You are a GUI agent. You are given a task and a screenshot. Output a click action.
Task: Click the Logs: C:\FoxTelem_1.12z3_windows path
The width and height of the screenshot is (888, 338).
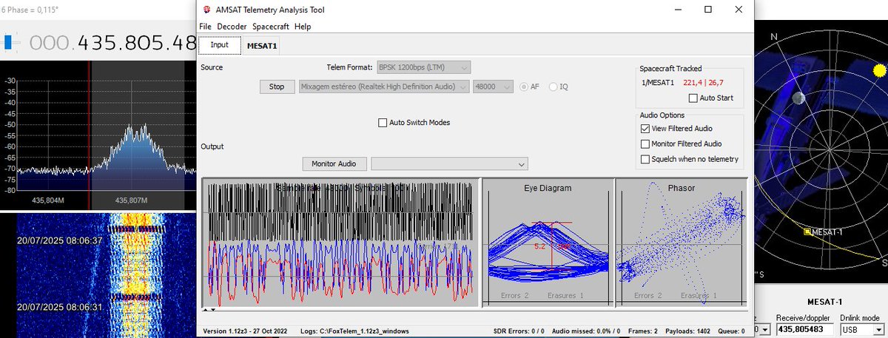click(354, 331)
